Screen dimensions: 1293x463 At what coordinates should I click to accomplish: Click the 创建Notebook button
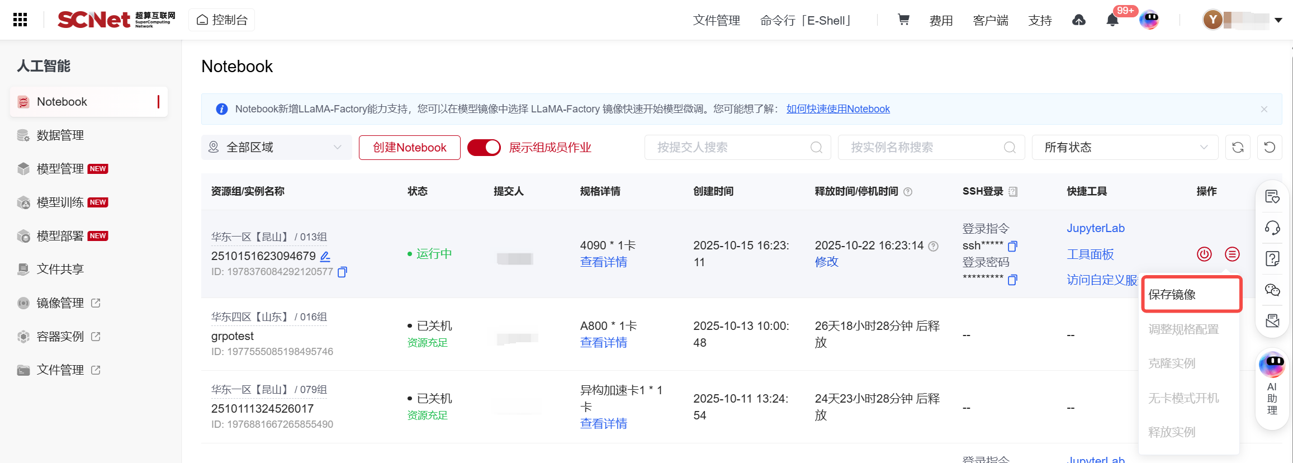point(409,148)
